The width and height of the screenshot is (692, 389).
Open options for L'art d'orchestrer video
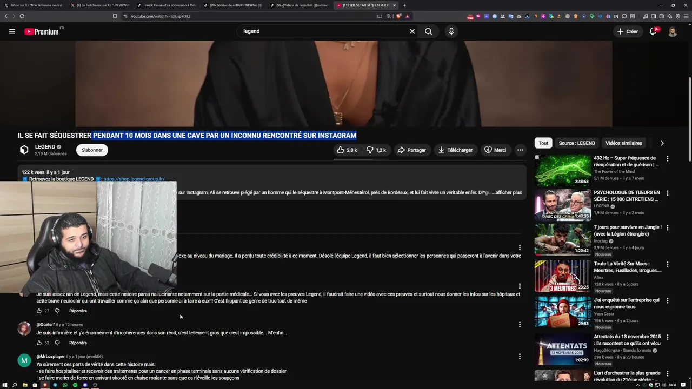667,373
